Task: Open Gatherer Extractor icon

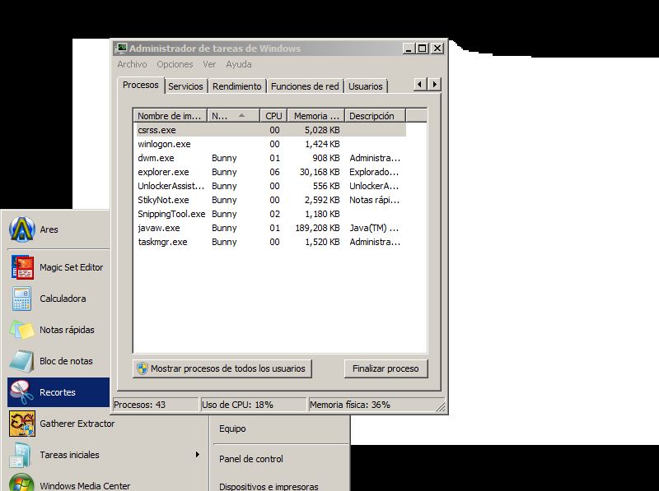Action: tap(21, 424)
